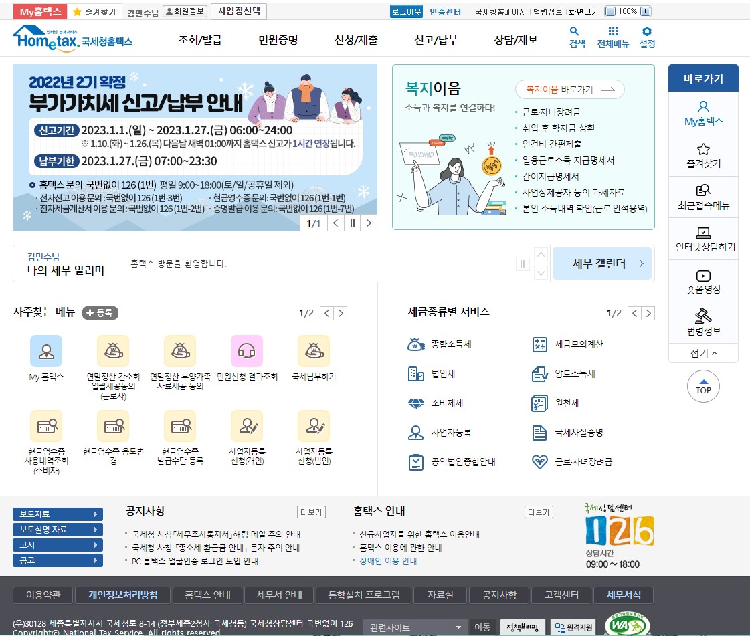Open 연말정산 간소화 일괄제공동의 icon
The width and height of the screenshot is (750, 636).
(113, 352)
